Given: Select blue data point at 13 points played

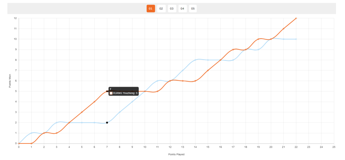Looking at the screenshot, I should coord(183,70).
